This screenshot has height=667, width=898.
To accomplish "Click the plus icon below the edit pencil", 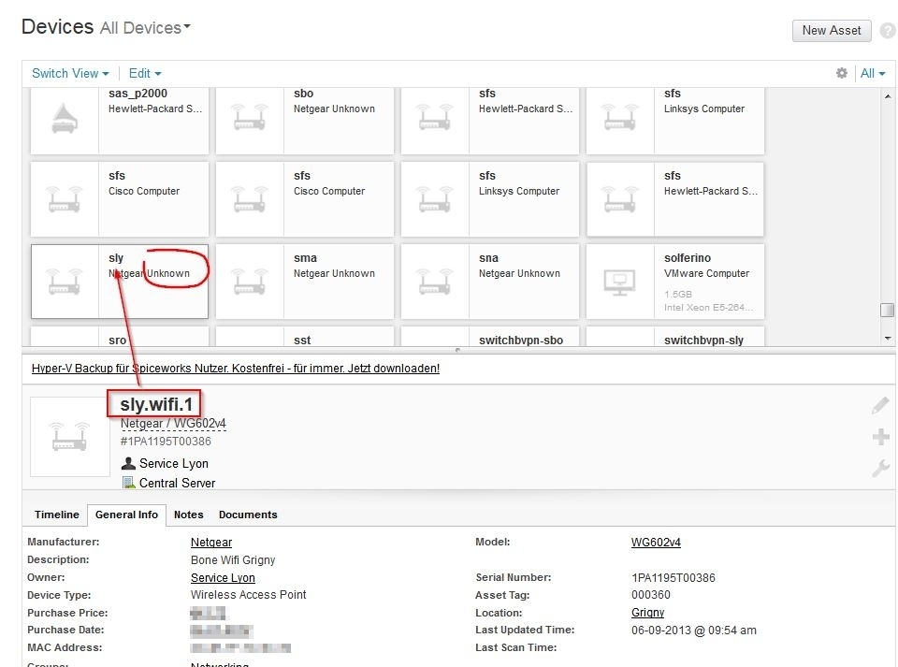I will tap(879, 436).
